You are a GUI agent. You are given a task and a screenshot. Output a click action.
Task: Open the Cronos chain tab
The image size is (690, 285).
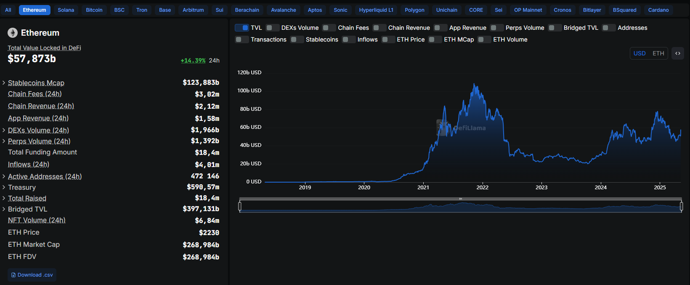pyautogui.click(x=563, y=10)
